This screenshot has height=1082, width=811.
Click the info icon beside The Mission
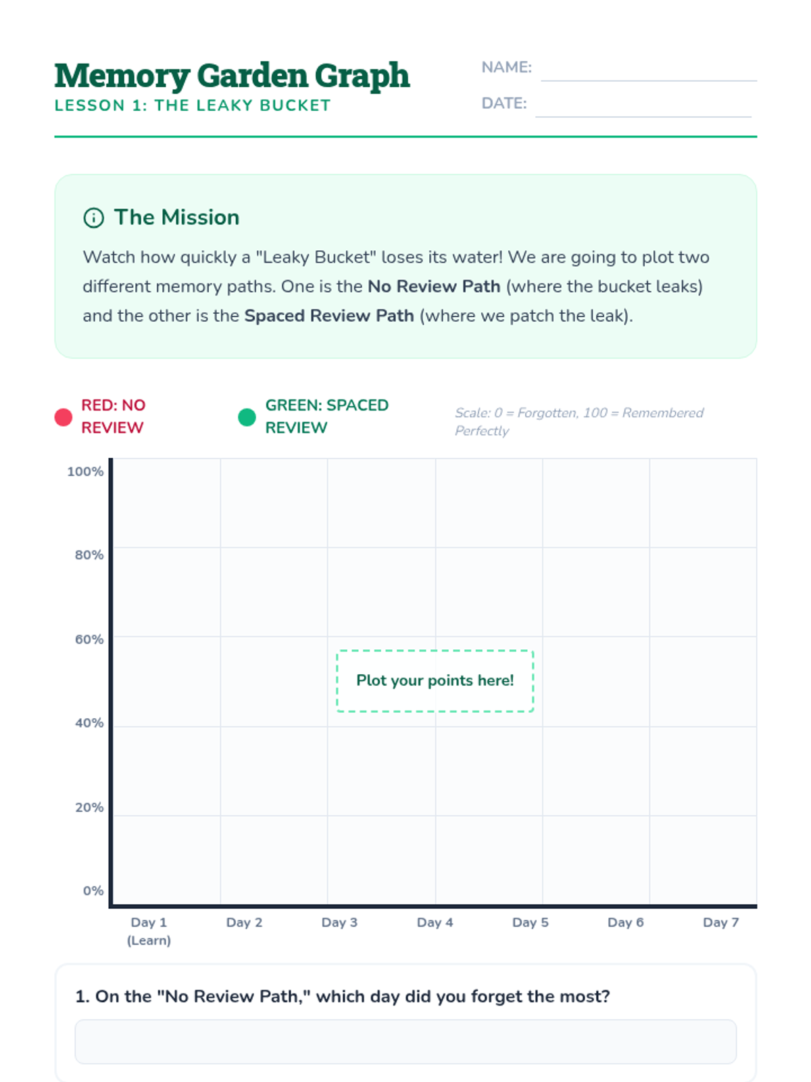(93, 218)
